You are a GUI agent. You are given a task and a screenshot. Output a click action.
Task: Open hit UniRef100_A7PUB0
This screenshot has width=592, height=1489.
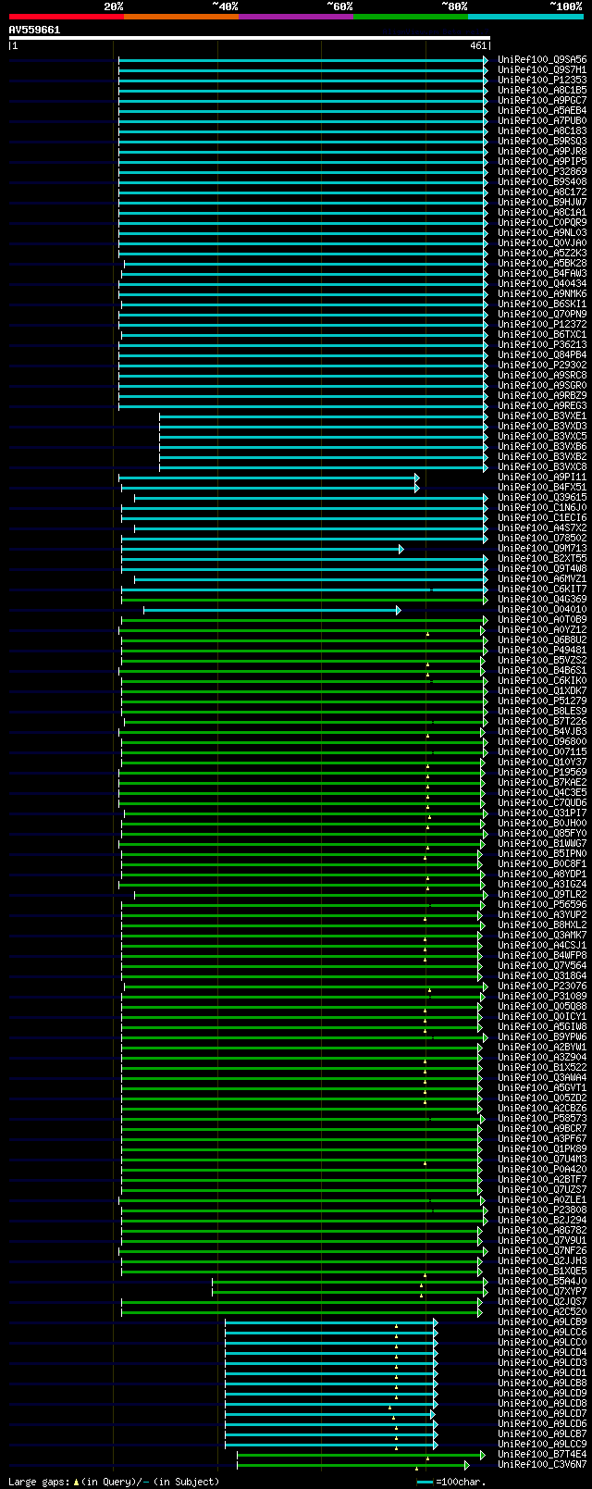tap(542, 120)
